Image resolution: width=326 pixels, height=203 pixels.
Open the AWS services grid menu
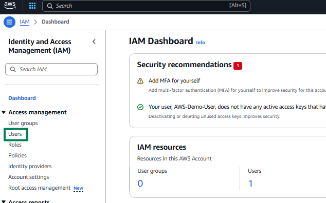pos(32,6)
